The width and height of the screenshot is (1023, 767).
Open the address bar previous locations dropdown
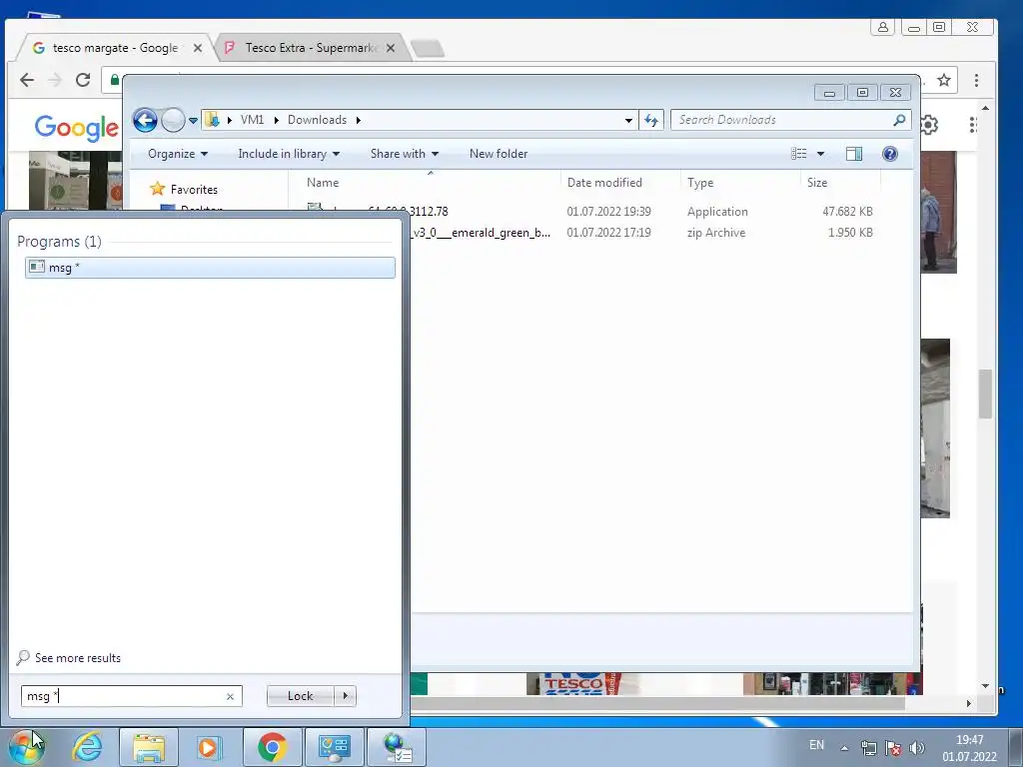coord(628,120)
